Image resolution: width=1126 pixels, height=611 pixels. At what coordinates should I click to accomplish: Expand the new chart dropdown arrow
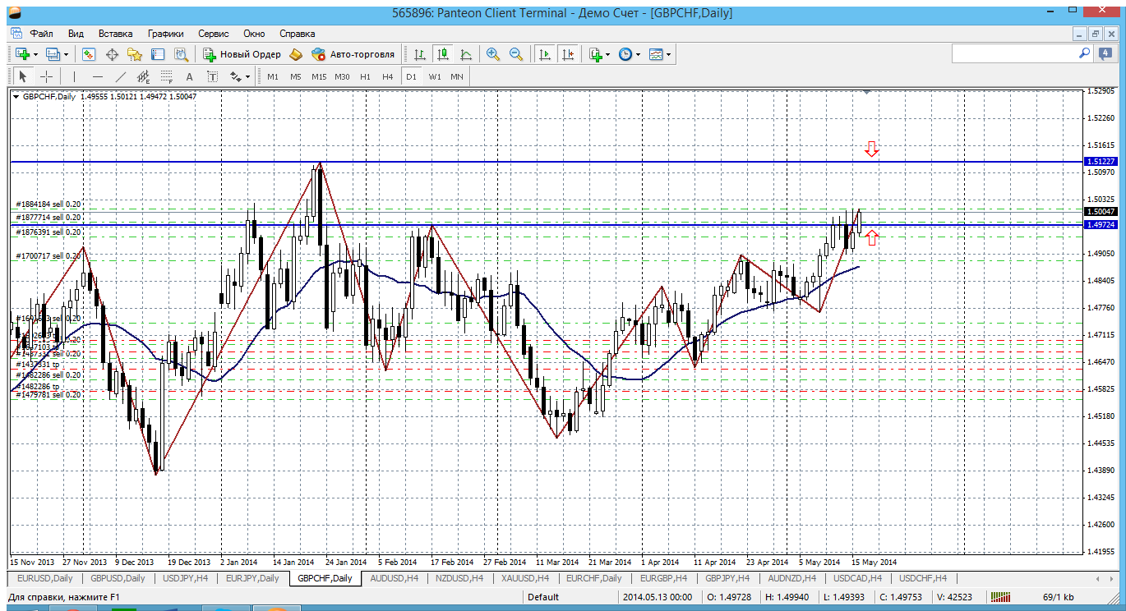click(x=35, y=54)
